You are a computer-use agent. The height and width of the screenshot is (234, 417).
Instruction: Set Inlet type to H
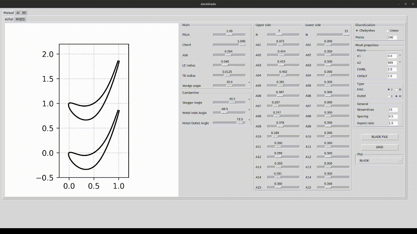pyautogui.click(x=396, y=89)
